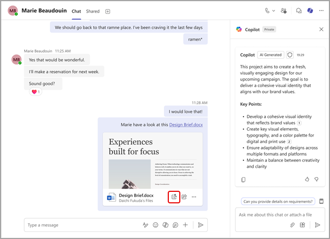The image size is (330, 239).
Task: Open the more options menu in chat header
Action: pos(321,10)
